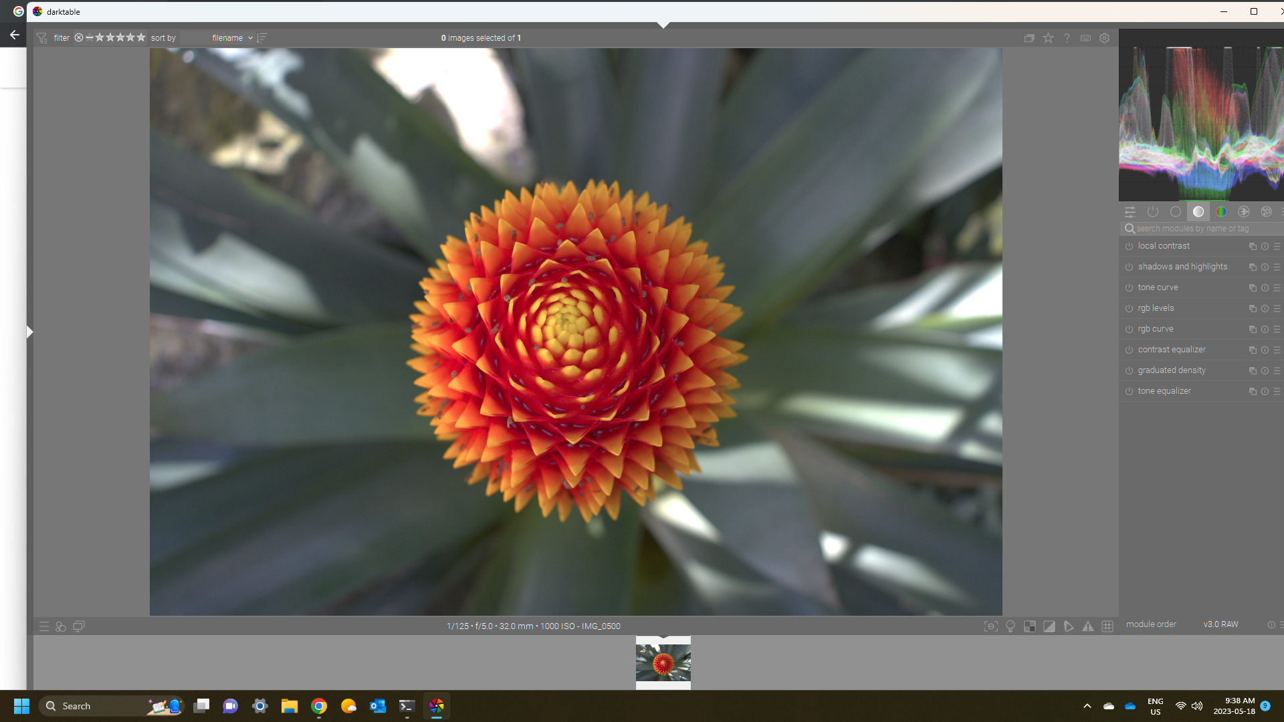Image resolution: width=1284 pixels, height=722 pixels.
Task: Open the sort by filename dropdown
Action: point(231,38)
